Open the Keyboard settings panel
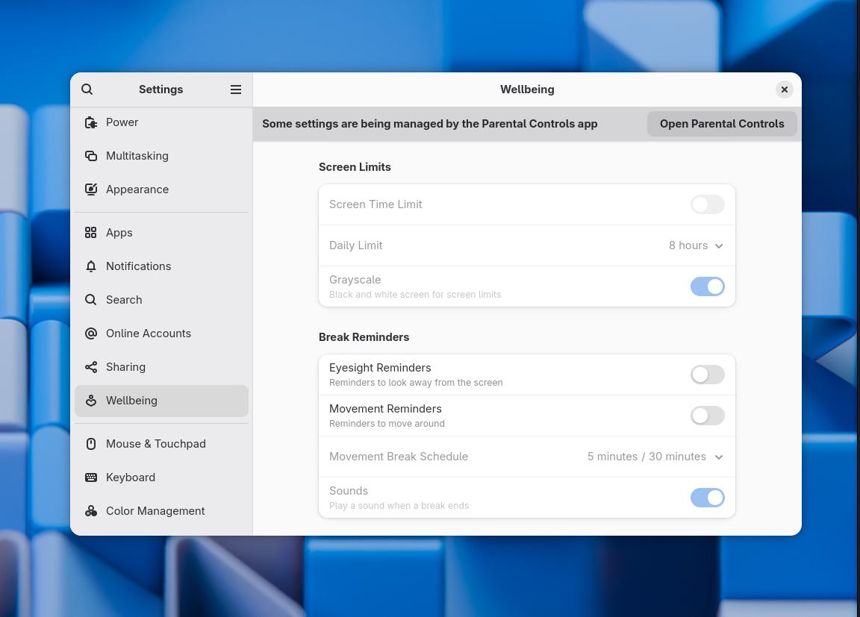 [131, 477]
